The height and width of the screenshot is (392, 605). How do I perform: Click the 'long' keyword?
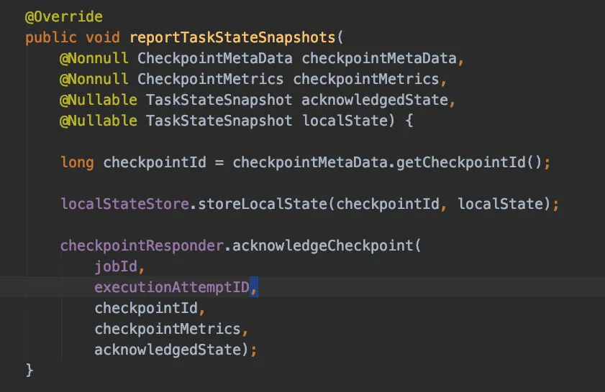point(77,162)
